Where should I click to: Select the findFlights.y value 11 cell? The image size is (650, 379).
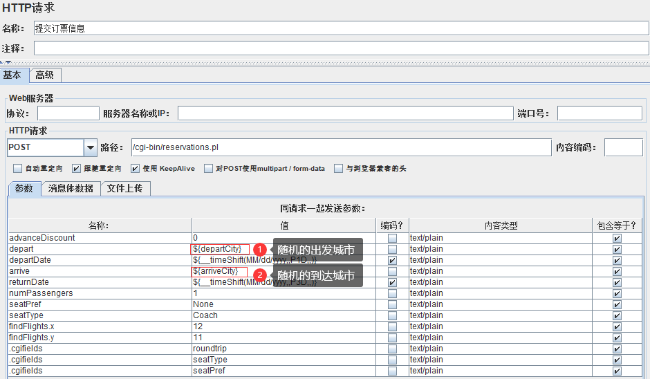point(284,338)
